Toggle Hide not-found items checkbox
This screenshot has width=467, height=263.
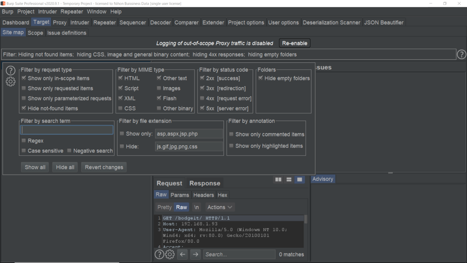point(24,108)
